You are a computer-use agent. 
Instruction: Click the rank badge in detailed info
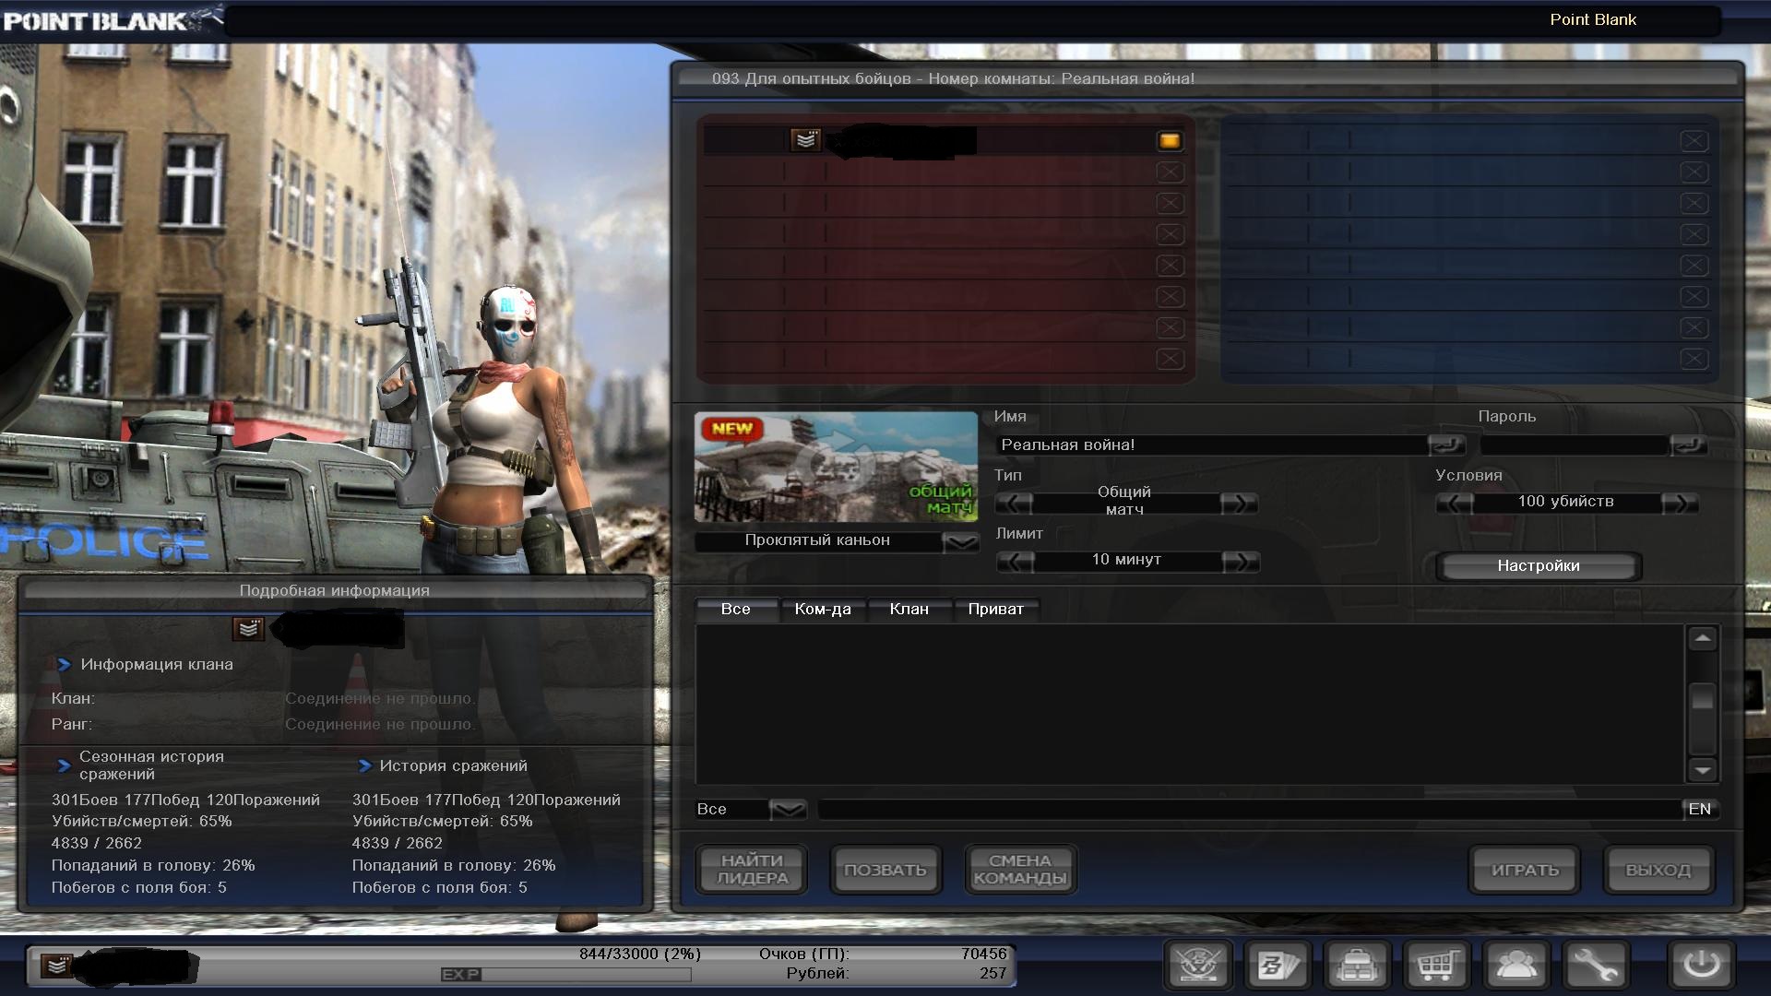pos(248,629)
